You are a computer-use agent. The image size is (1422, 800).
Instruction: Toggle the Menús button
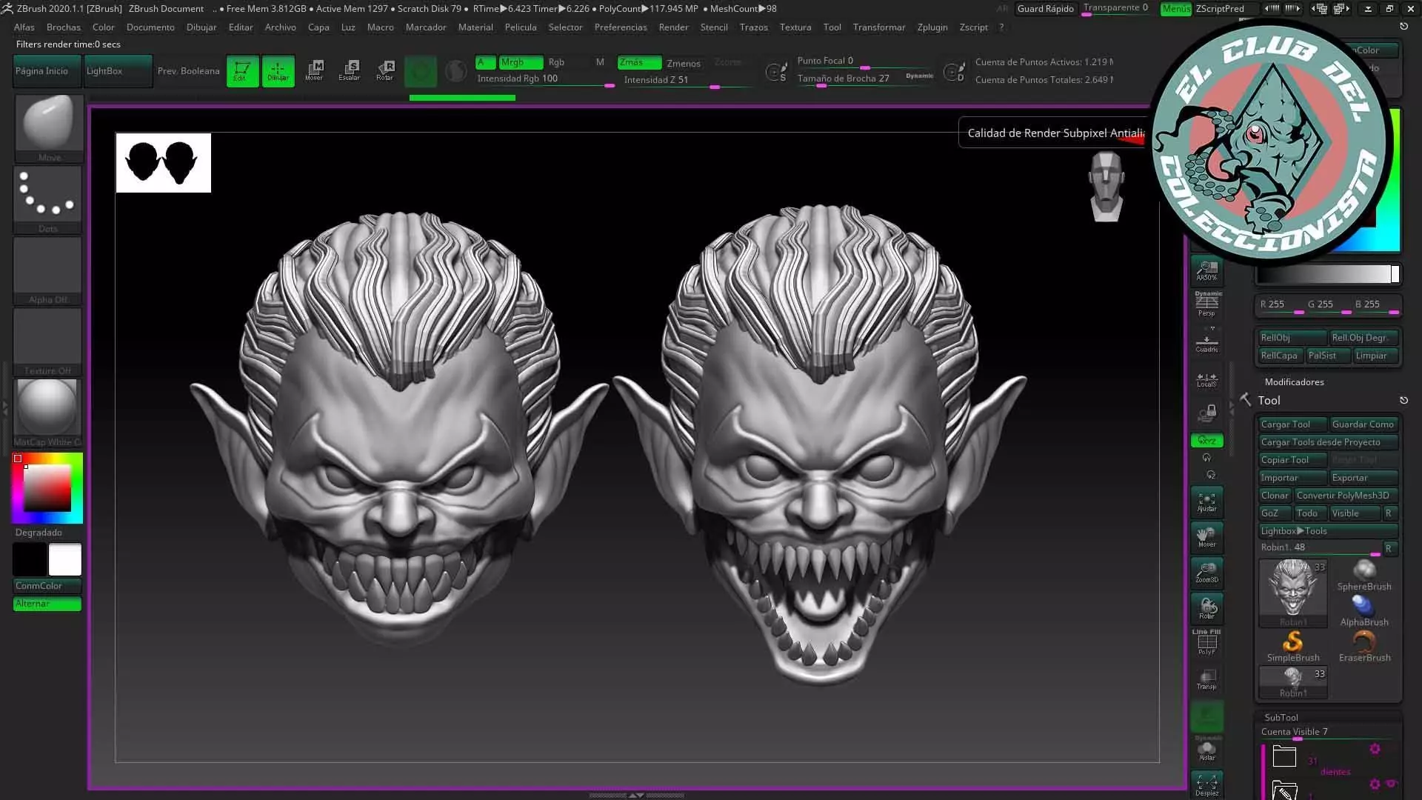point(1176,9)
